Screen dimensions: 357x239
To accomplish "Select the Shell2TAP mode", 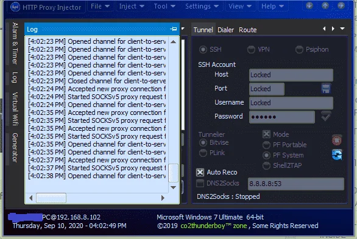I will 266,165.
